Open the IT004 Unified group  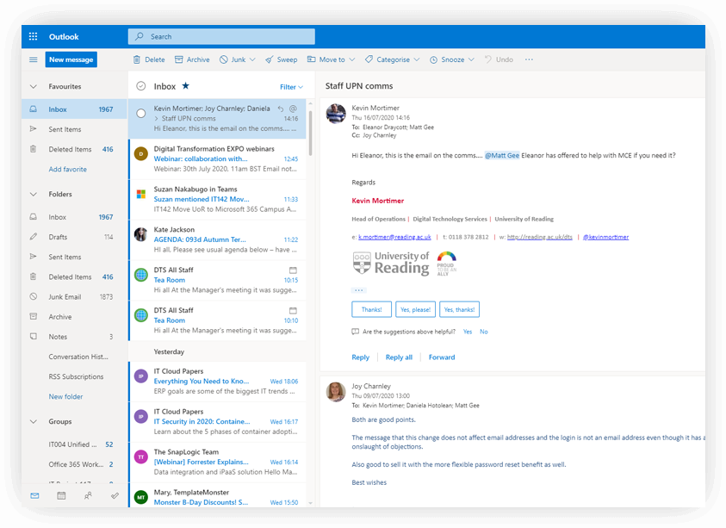coord(75,444)
